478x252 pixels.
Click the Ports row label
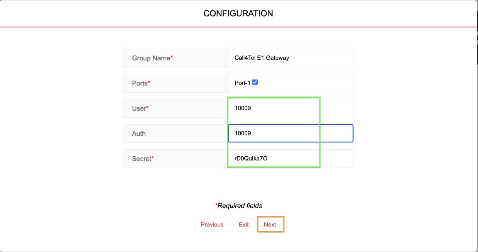[x=140, y=83]
